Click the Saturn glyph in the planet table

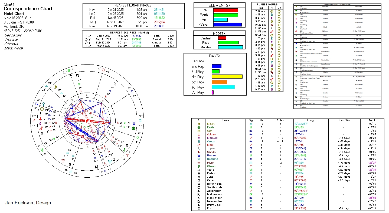199,152
